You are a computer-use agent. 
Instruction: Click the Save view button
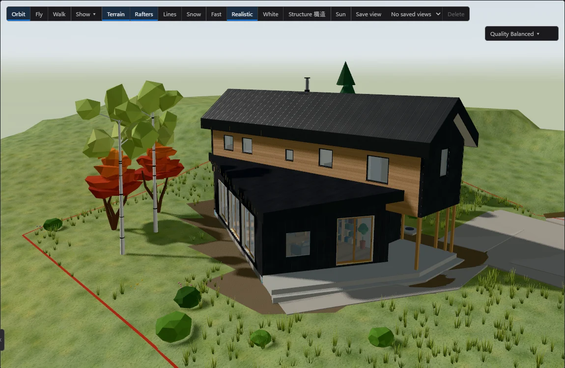[368, 14]
